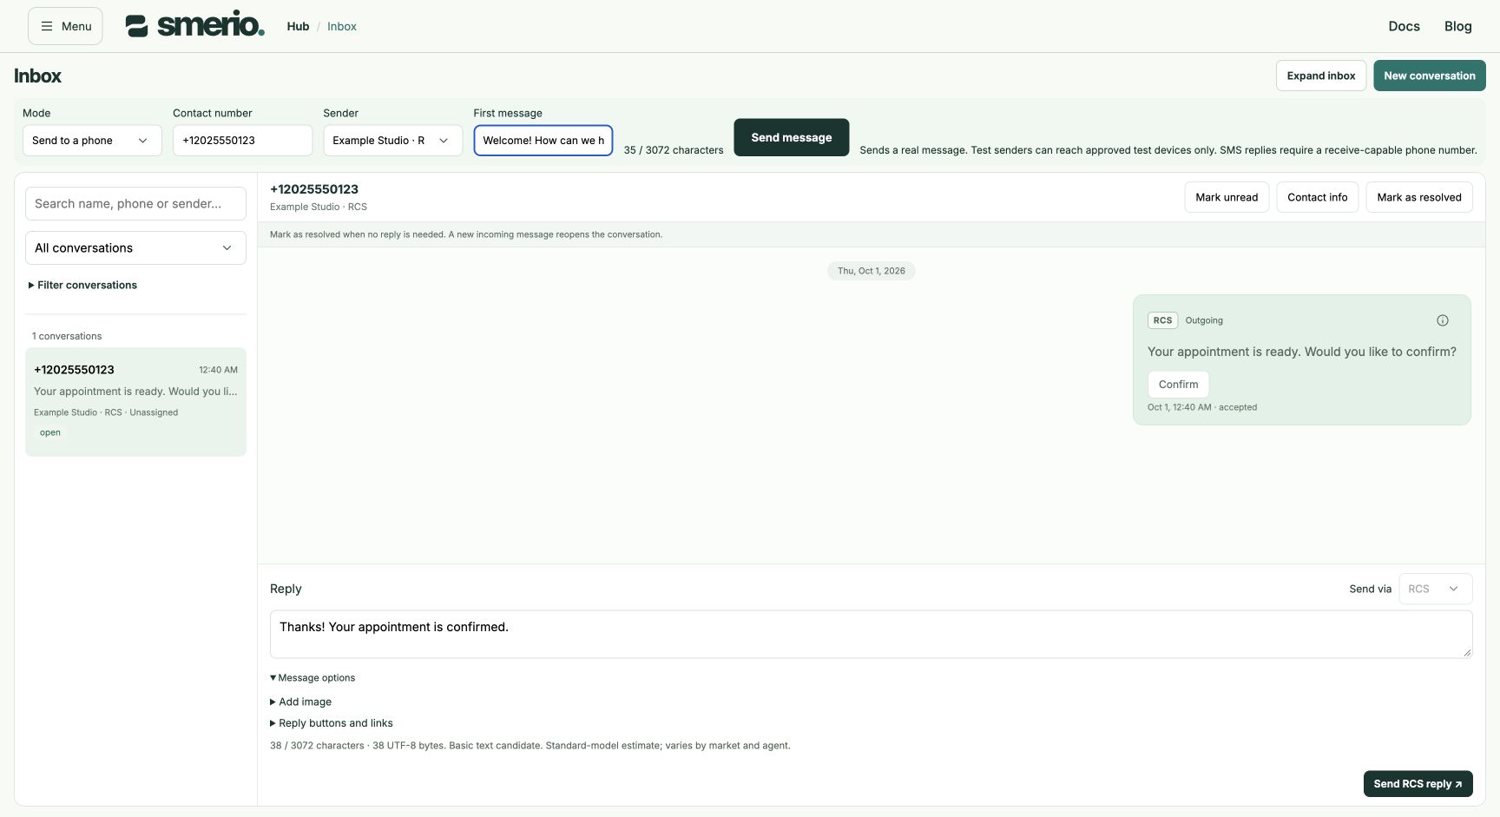Screen dimensions: 1500x817
Task: Open the Send via RCS dropdown
Action: (1435, 589)
